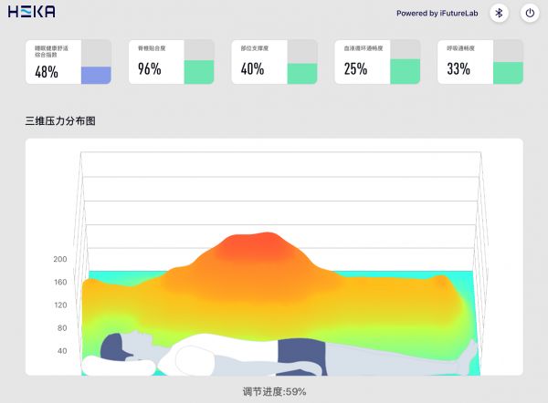The width and height of the screenshot is (548, 403).
Task: Click the green bar in the 25% card
Action: [x=405, y=71]
